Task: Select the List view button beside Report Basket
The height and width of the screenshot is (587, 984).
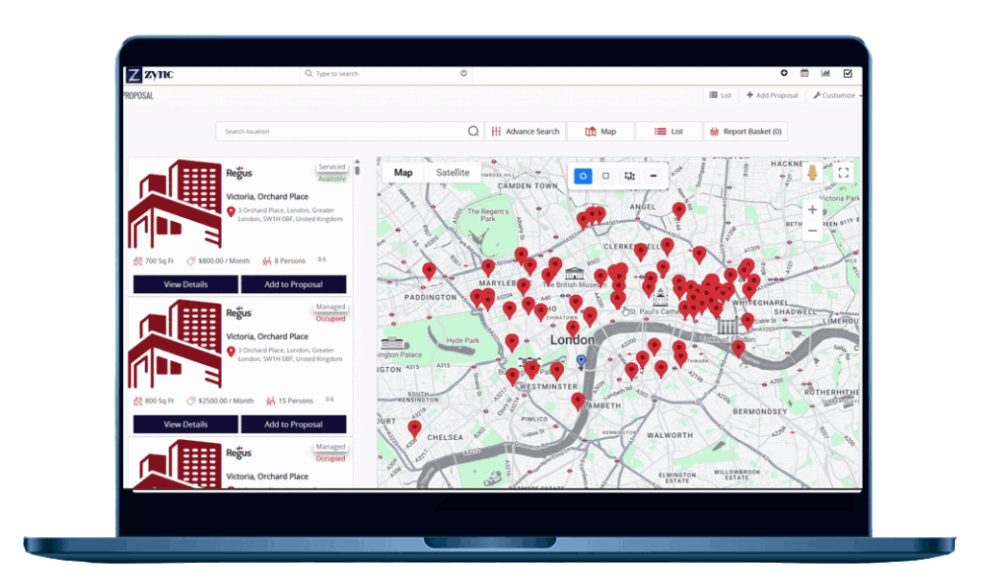Action: tap(669, 131)
